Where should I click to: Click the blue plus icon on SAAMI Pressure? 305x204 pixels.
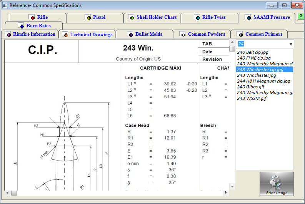[248, 17]
